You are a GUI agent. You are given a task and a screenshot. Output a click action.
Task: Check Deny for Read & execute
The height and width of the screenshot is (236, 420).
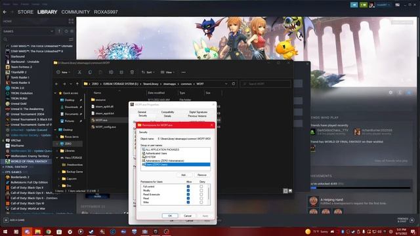pyautogui.click(x=201, y=195)
